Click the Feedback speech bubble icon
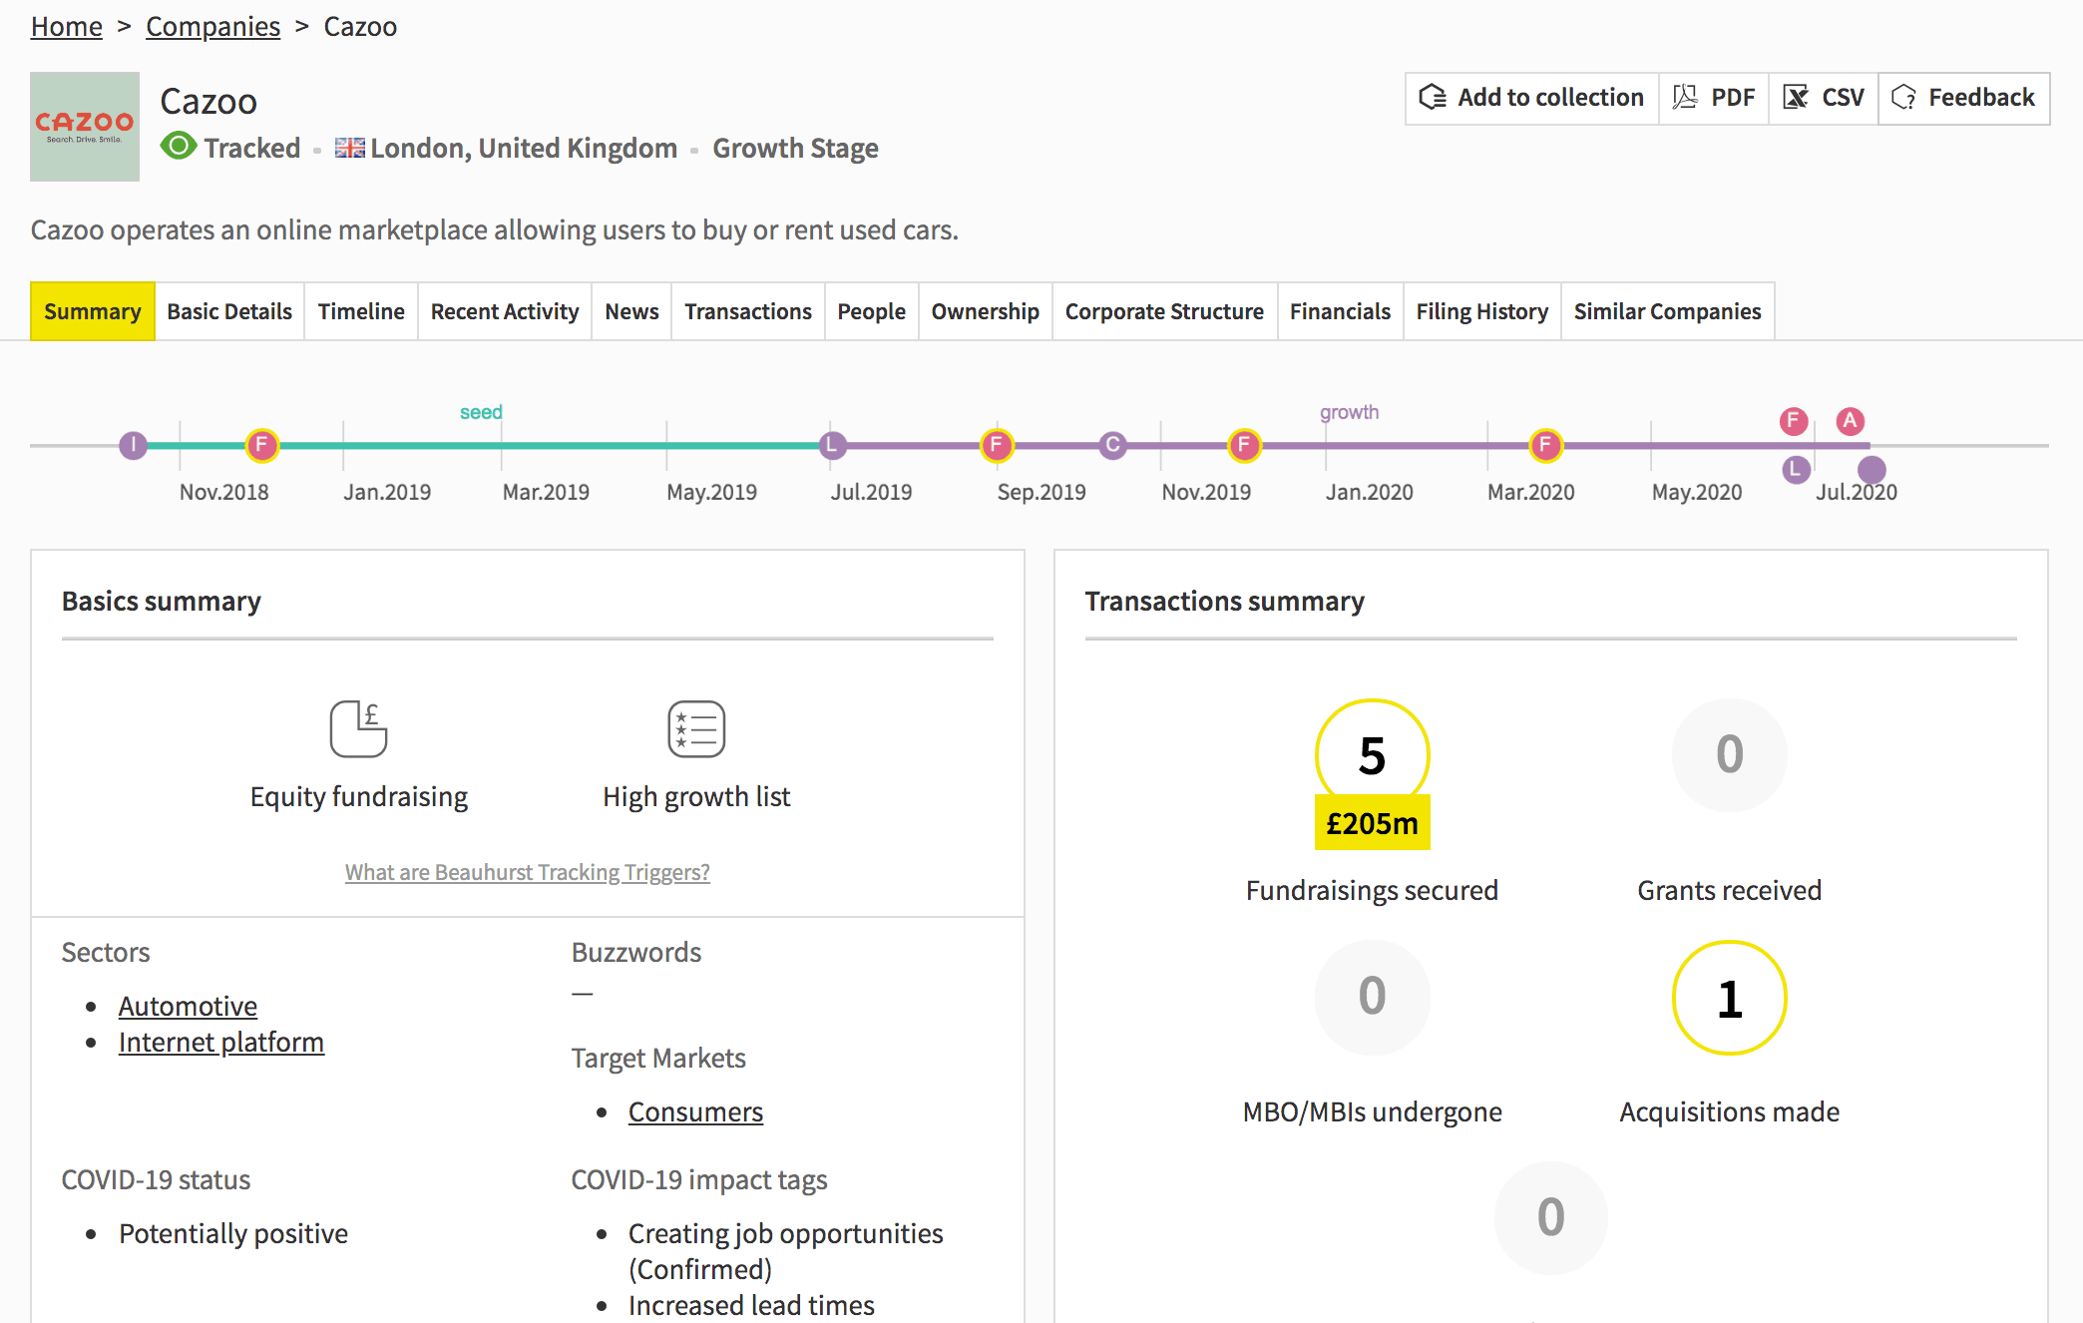 point(1903,97)
